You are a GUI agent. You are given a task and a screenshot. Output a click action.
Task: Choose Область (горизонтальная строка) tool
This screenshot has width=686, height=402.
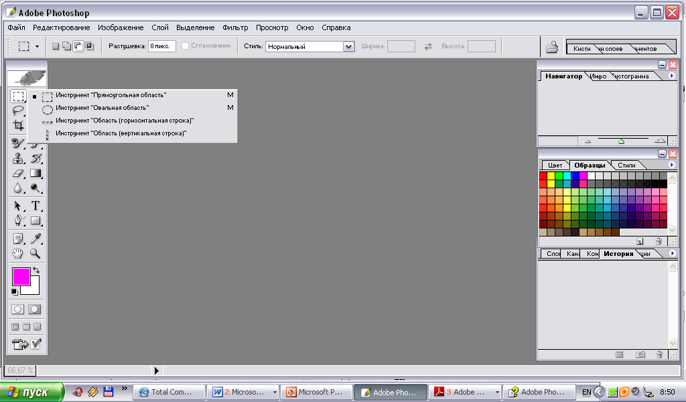133,121
